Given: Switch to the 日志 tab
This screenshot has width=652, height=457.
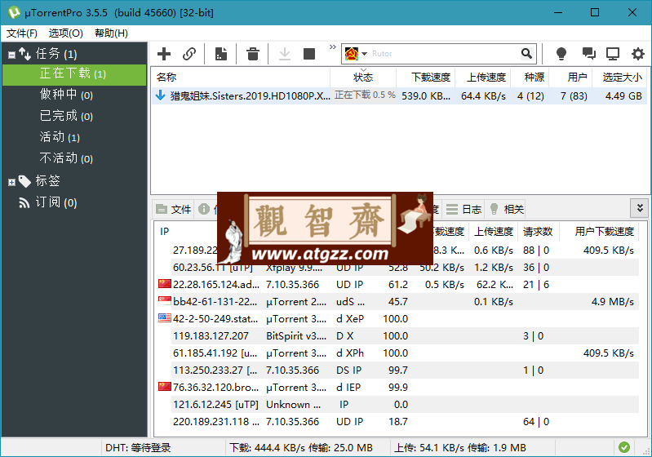Looking at the screenshot, I should point(464,209).
